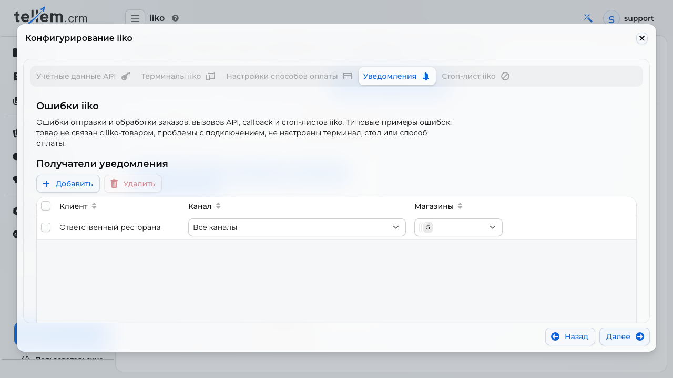Open the support user profile avatar
Screen dimensions: 673x378
click(611, 19)
